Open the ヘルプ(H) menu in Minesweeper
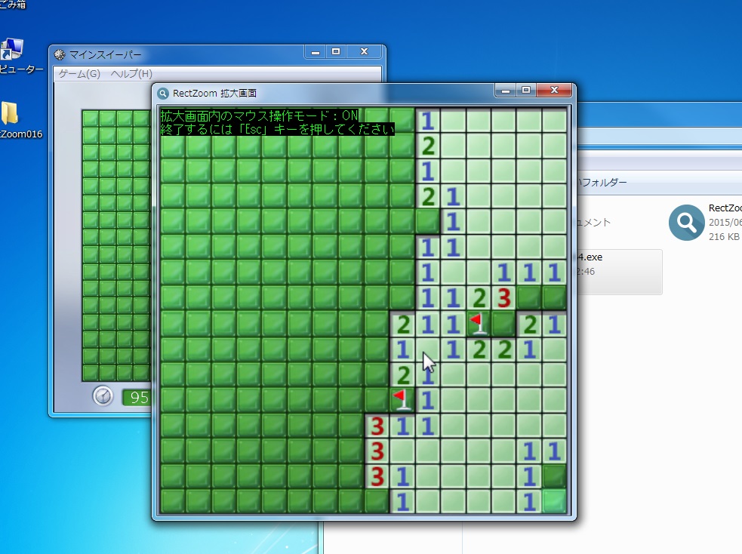The image size is (742, 554). pos(131,74)
